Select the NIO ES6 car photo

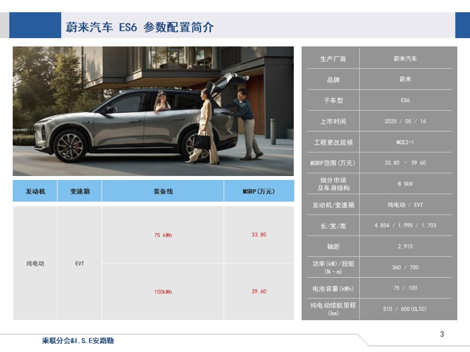coord(153,111)
